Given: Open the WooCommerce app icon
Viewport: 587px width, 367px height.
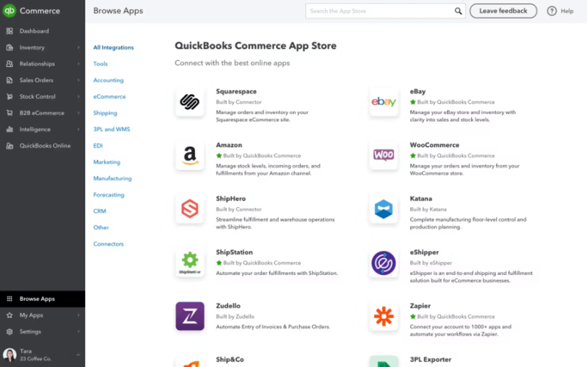Looking at the screenshot, I should (384, 155).
